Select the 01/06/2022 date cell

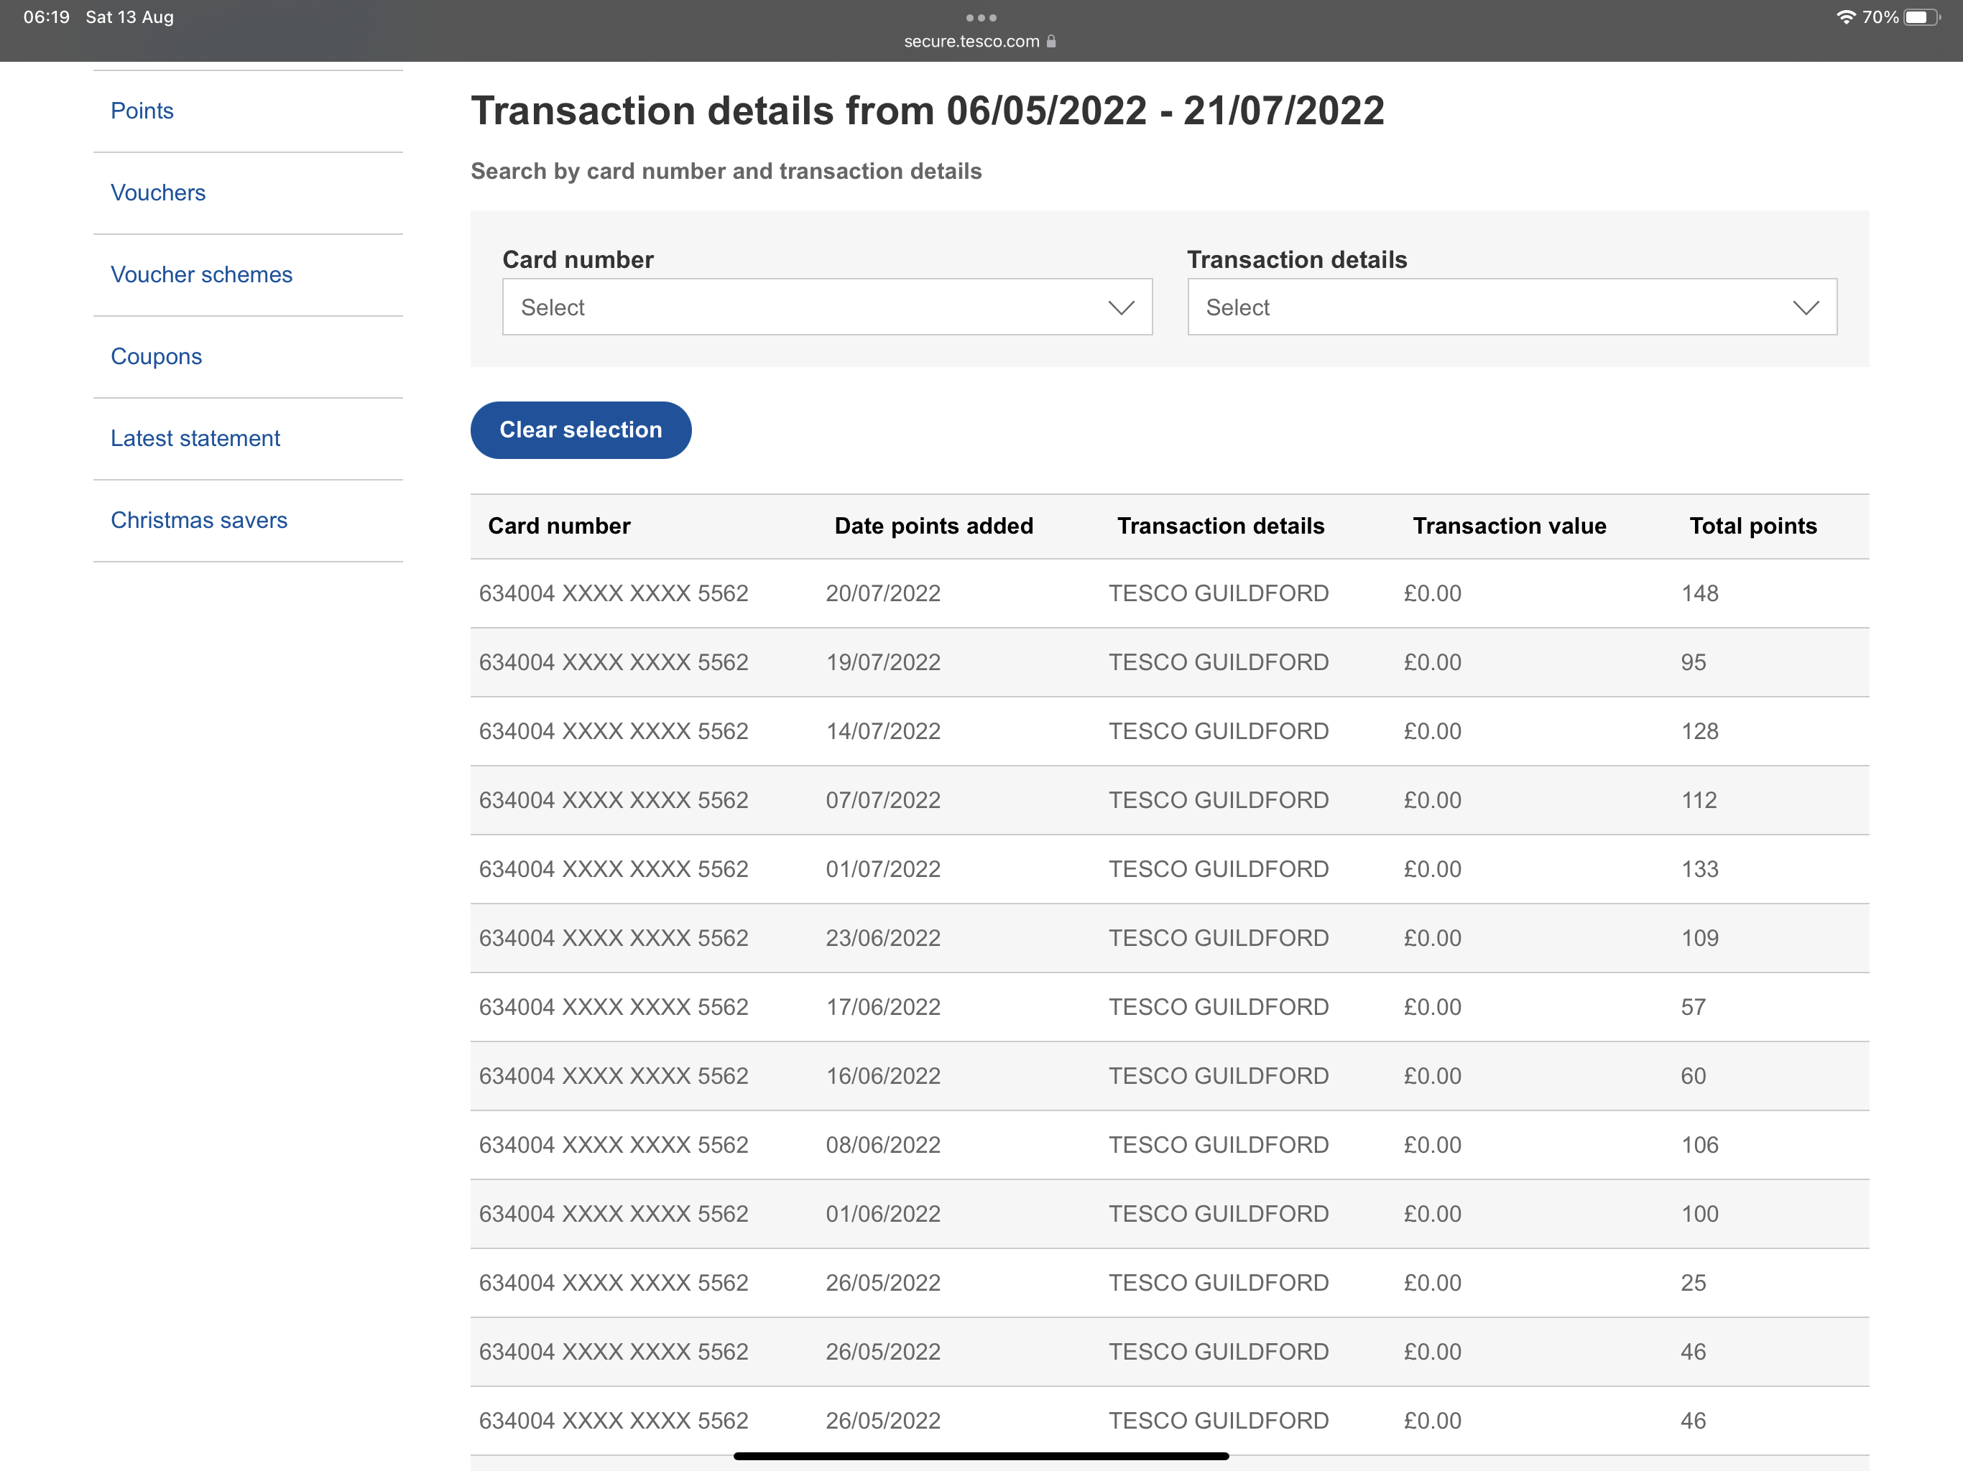[883, 1214]
